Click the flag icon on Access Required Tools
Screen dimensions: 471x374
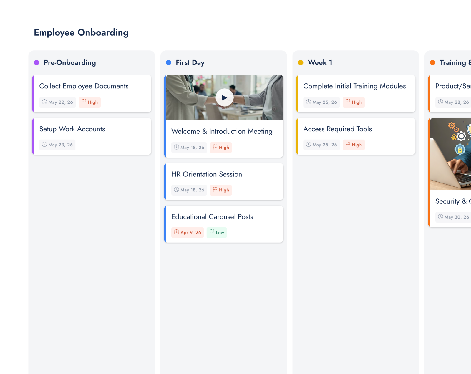(x=348, y=144)
